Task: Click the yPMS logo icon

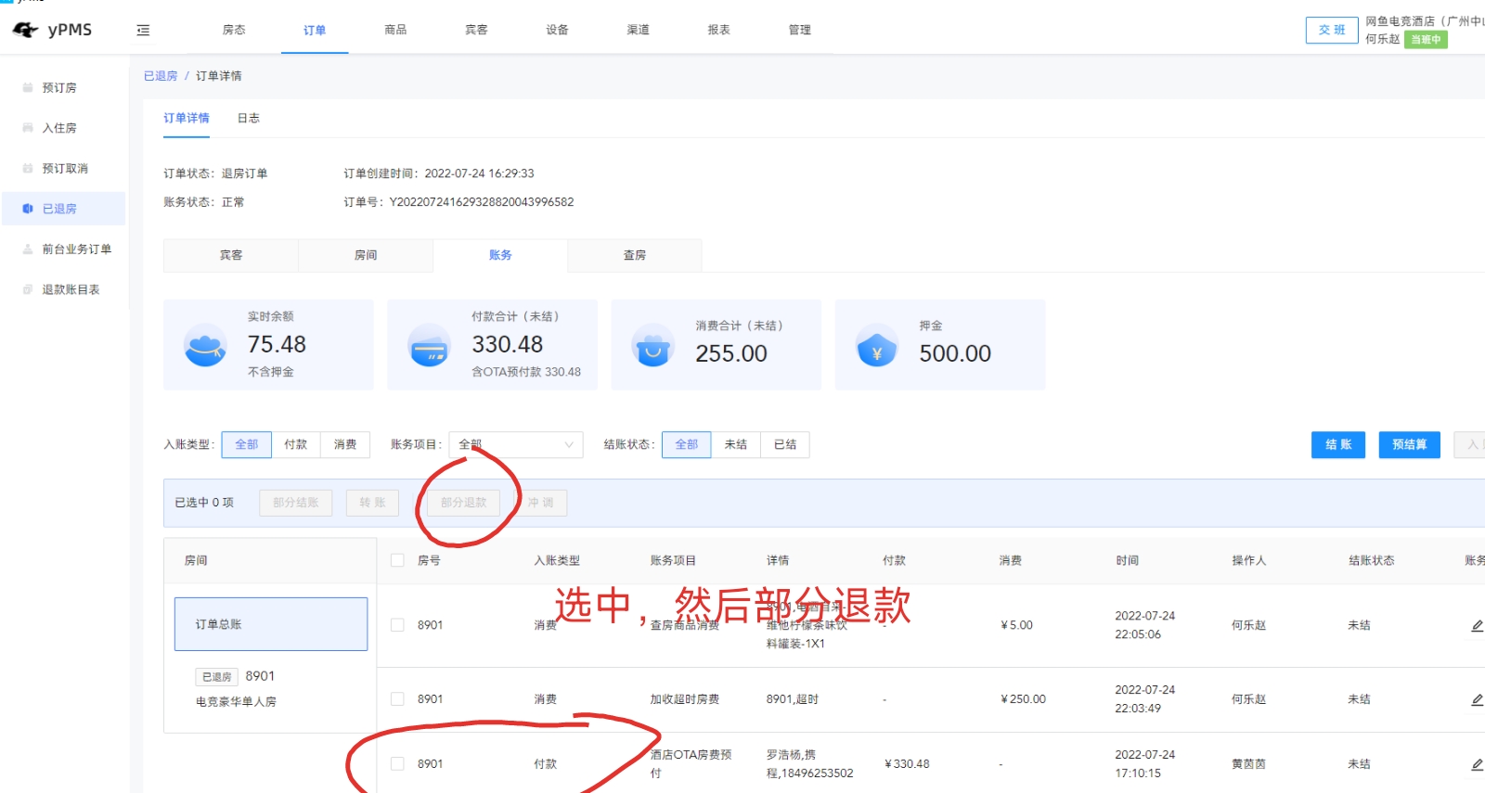Action: point(25,30)
